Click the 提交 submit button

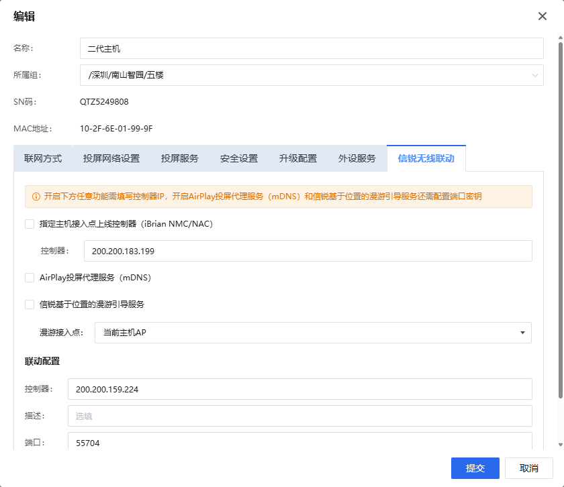pos(475,468)
